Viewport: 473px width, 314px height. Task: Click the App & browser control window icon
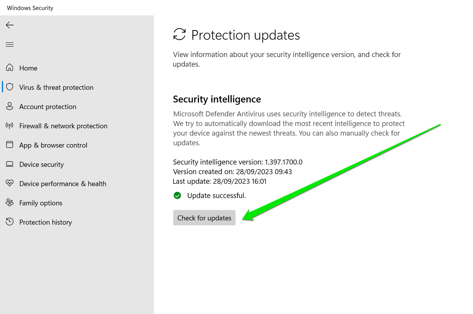(x=10, y=145)
